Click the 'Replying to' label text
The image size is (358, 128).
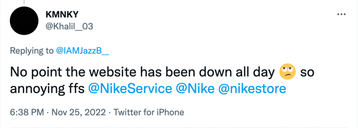point(31,51)
